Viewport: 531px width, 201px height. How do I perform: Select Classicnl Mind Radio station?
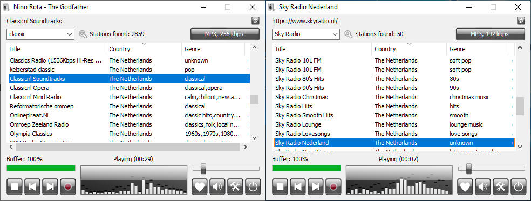[128, 97]
